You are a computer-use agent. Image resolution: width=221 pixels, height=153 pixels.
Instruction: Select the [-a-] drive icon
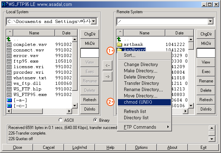9,100
